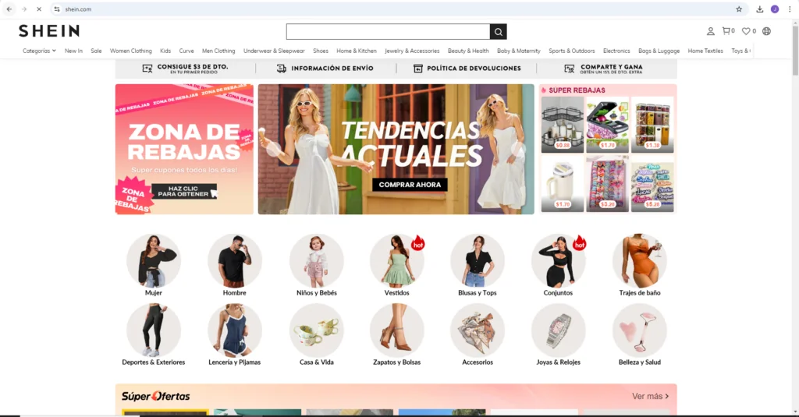Screen dimensions: 799x417
Task: Open Chrome three-dot menu
Action: pyautogui.click(x=790, y=9)
